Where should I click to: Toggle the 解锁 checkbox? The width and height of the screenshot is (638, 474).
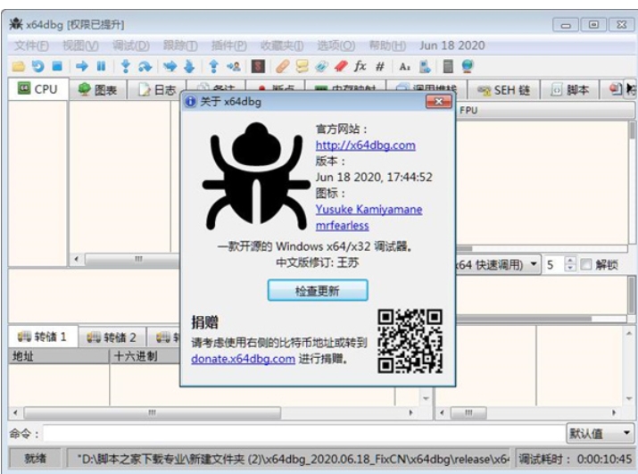(585, 265)
